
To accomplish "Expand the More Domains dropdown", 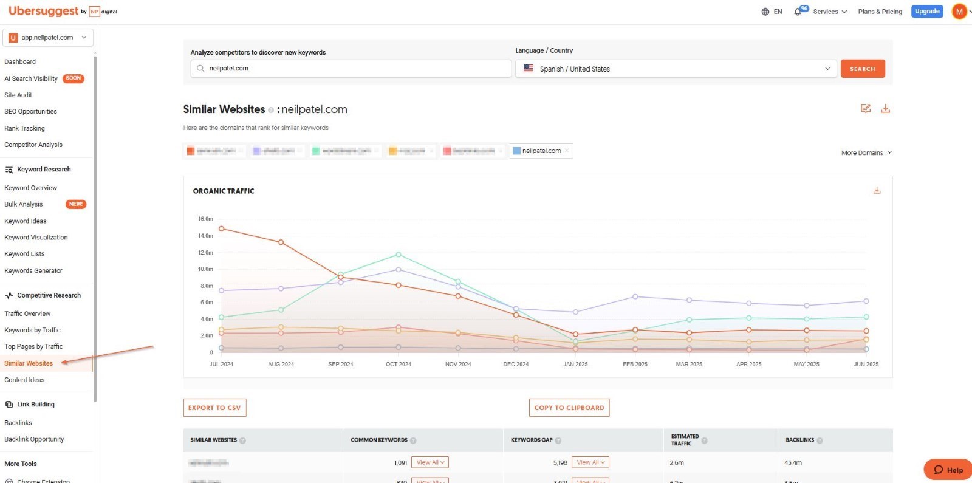I will tap(866, 153).
